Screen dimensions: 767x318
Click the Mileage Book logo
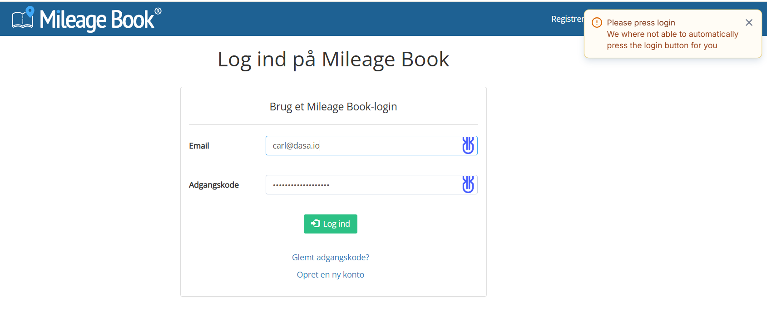(x=86, y=19)
